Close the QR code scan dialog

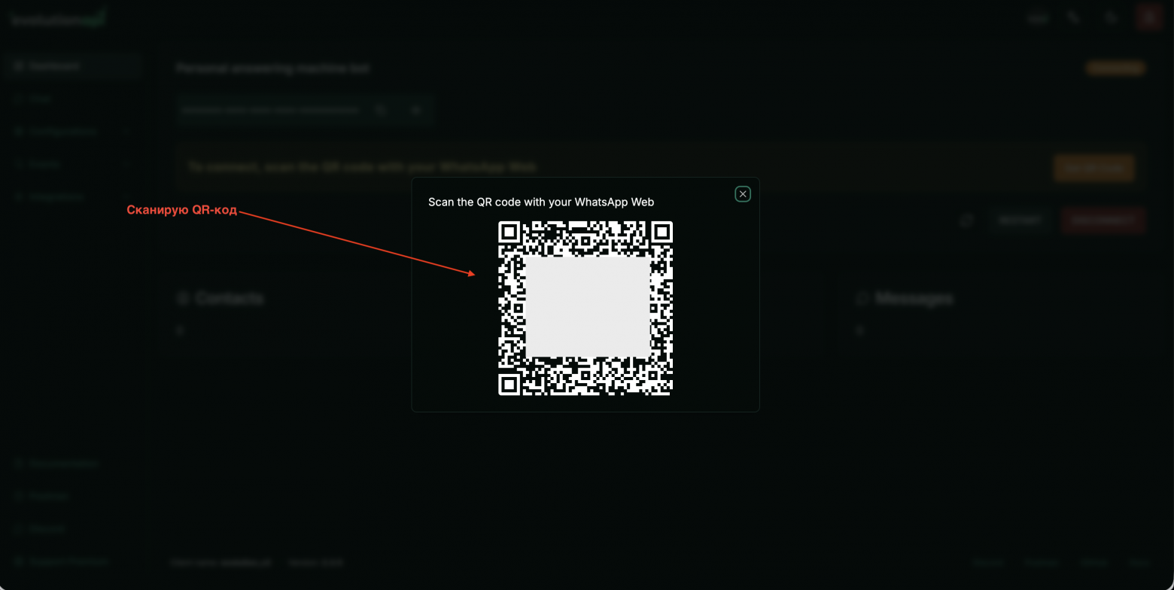pos(743,194)
